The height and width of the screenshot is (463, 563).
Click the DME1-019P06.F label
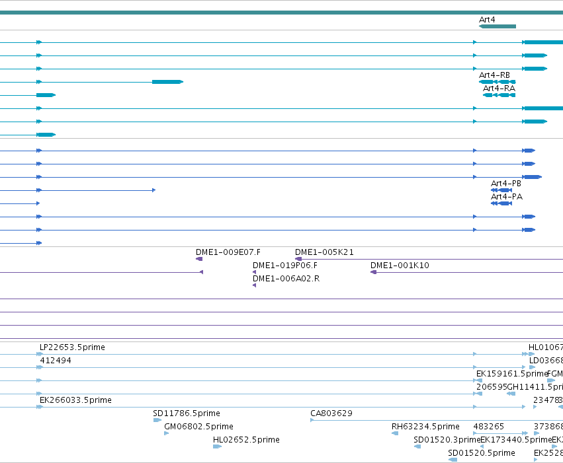coord(285,266)
